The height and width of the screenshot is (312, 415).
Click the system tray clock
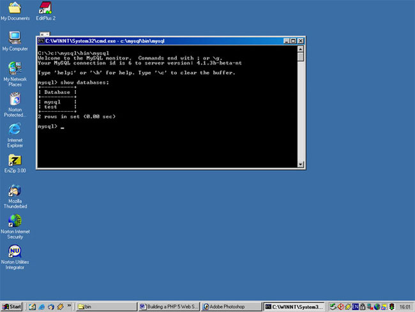(405, 306)
